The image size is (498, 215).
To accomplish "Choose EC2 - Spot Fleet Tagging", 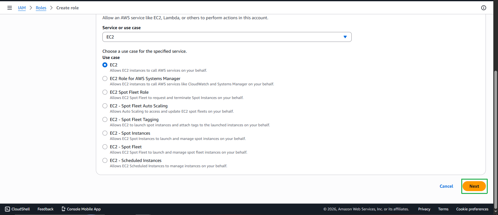I will pos(105,119).
